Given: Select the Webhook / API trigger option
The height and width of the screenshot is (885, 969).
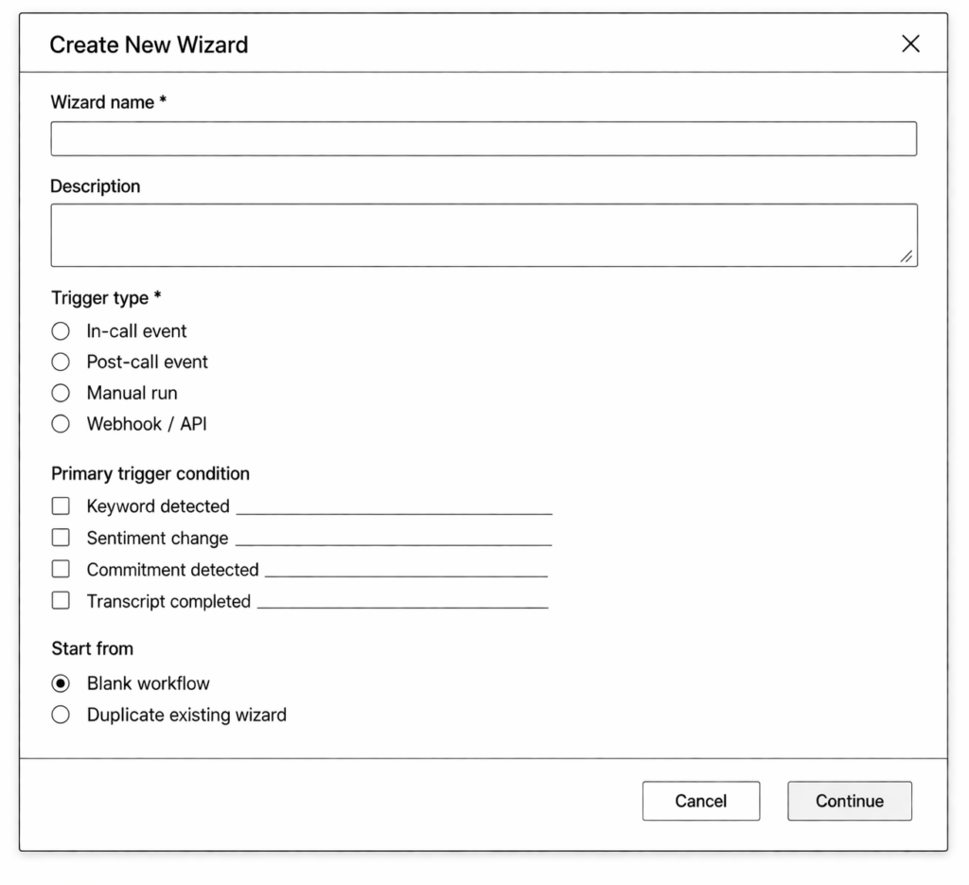Looking at the screenshot, I should [61, 424].
